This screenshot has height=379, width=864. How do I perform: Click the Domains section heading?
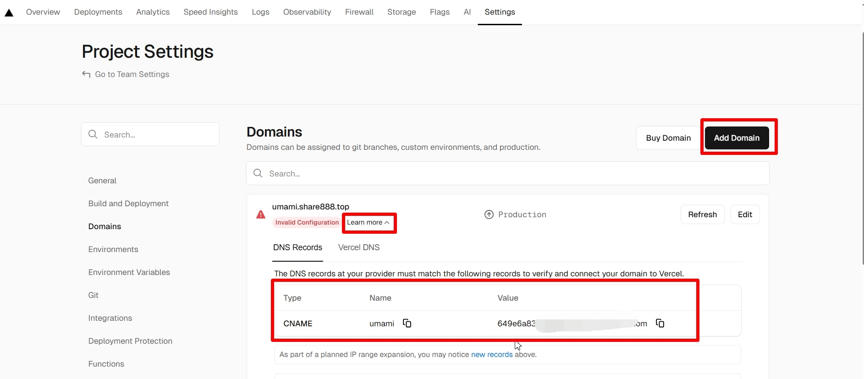coord(274,132)
